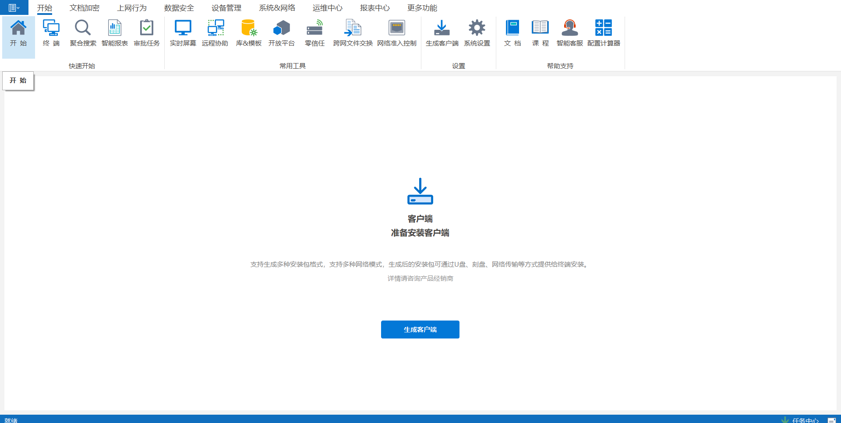
Task: Open the 更多功能 ribbon tab
Action: (x=422, y=8)
